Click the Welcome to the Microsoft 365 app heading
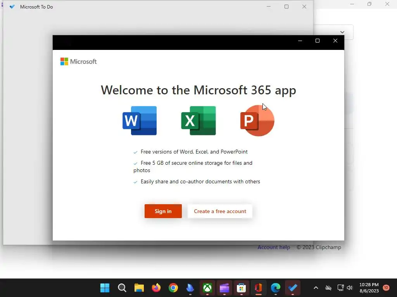Screen dimensions: 397x297 [198, 90]
